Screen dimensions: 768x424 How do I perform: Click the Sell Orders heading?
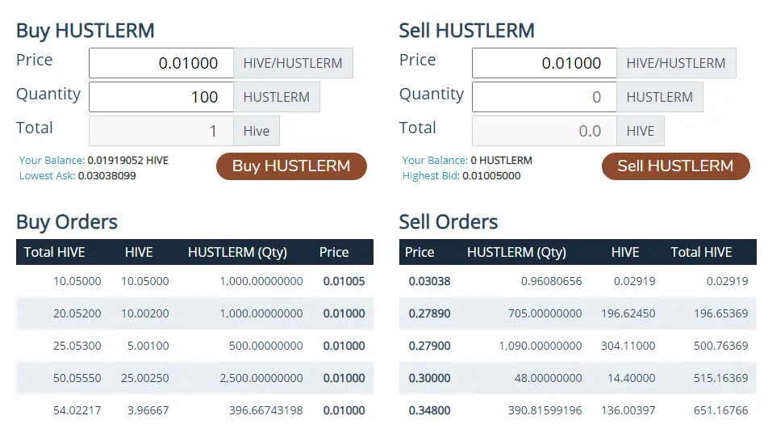click(449, 222)
